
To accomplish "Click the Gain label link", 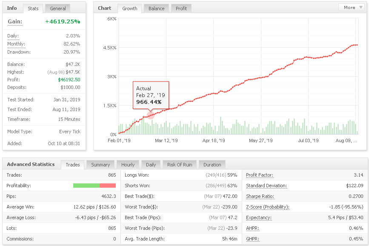I will coord(15,21).
